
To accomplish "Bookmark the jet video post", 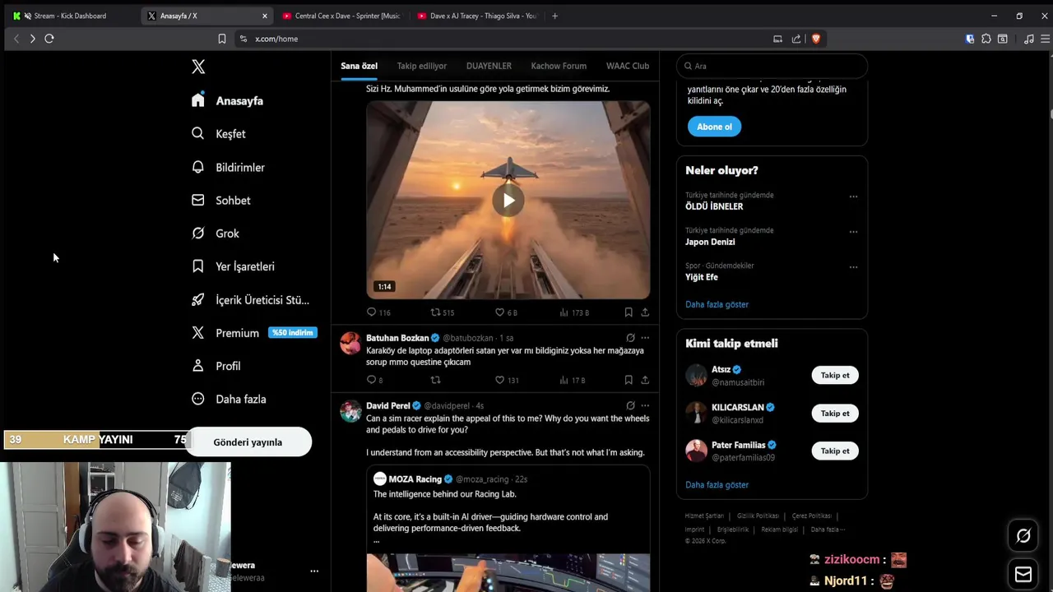I will (x=629, y=312).
